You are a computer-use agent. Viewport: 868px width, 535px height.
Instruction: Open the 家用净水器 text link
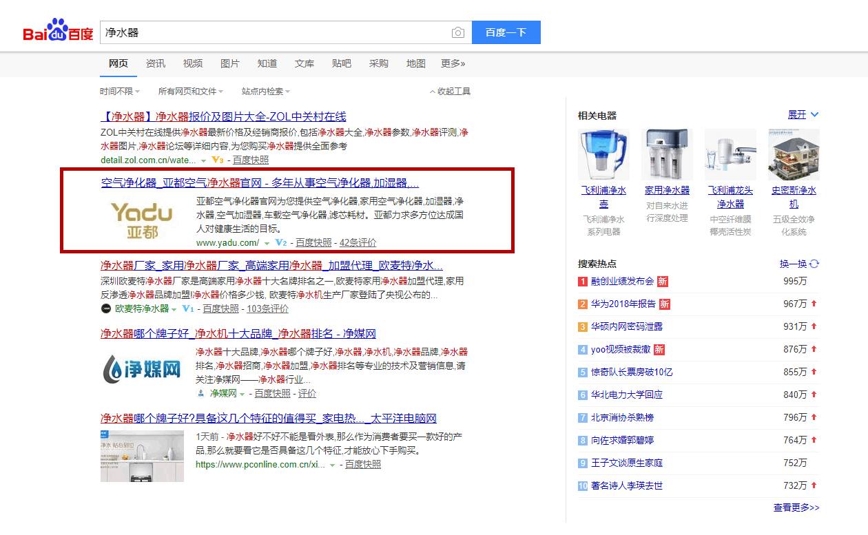pyautogui.click(x=667, y=190)
